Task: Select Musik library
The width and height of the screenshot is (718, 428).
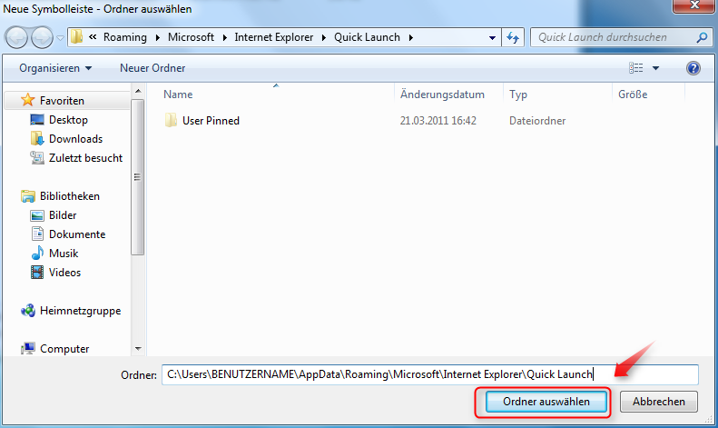Action: tap(64, 254)
